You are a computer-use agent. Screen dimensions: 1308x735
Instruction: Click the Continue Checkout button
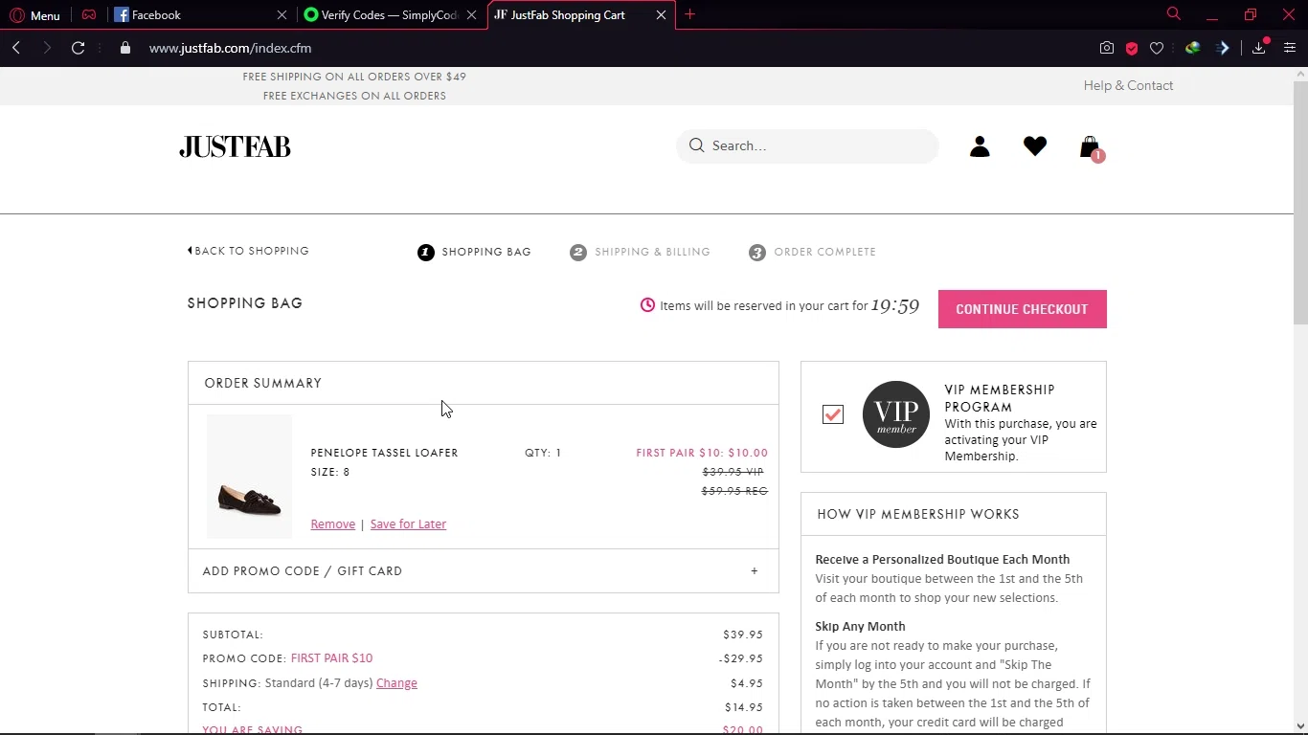point(1022,309)
